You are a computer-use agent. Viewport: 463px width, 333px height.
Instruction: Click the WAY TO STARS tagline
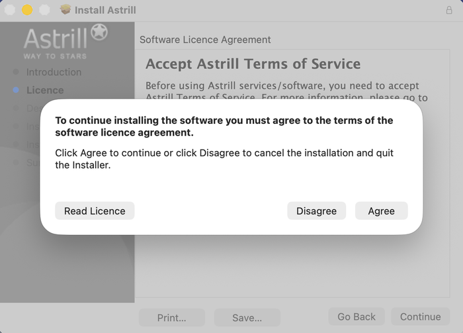(55, 56)
